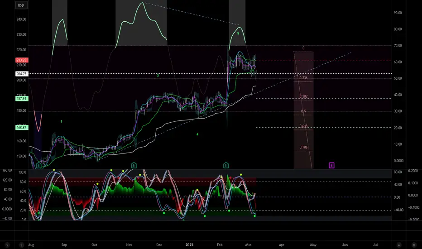
Task: Click the USD currency selector button
Action: tap(21, 5)
